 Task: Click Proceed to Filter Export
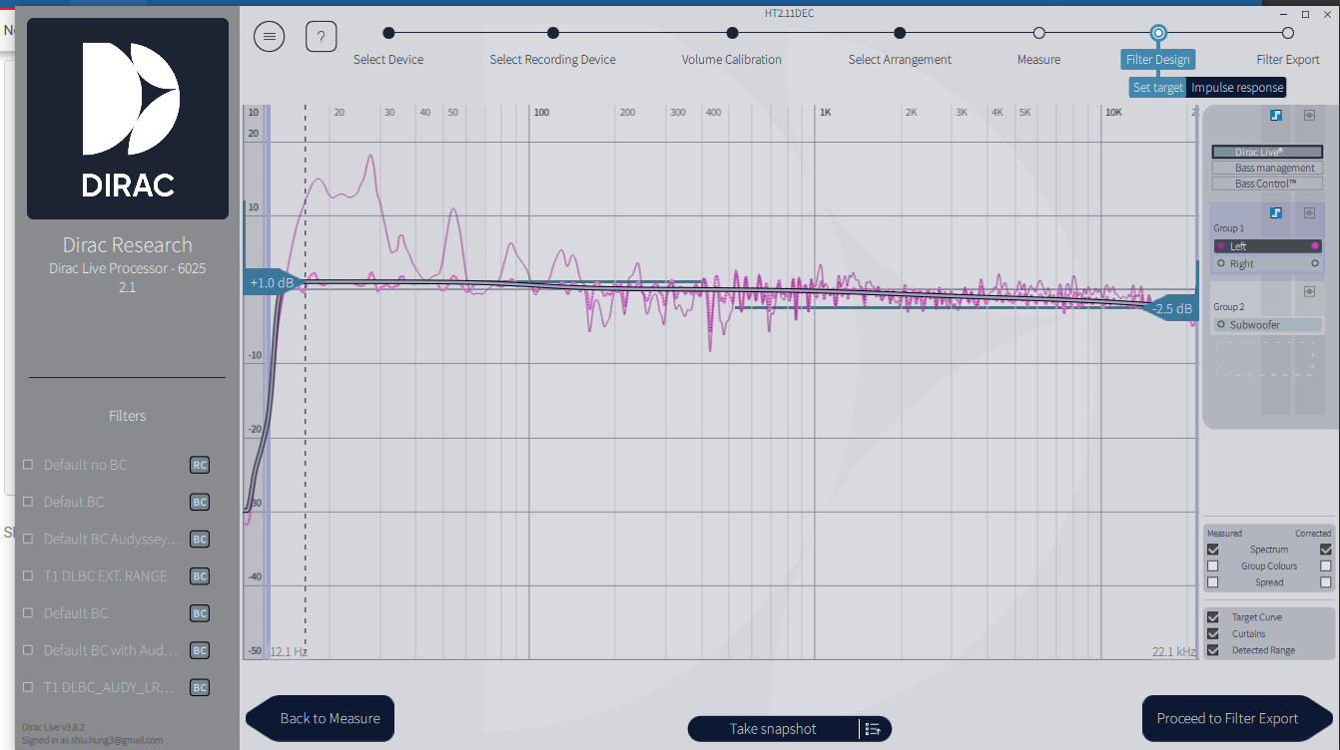pyautogui.click(x=1227, y=718)
